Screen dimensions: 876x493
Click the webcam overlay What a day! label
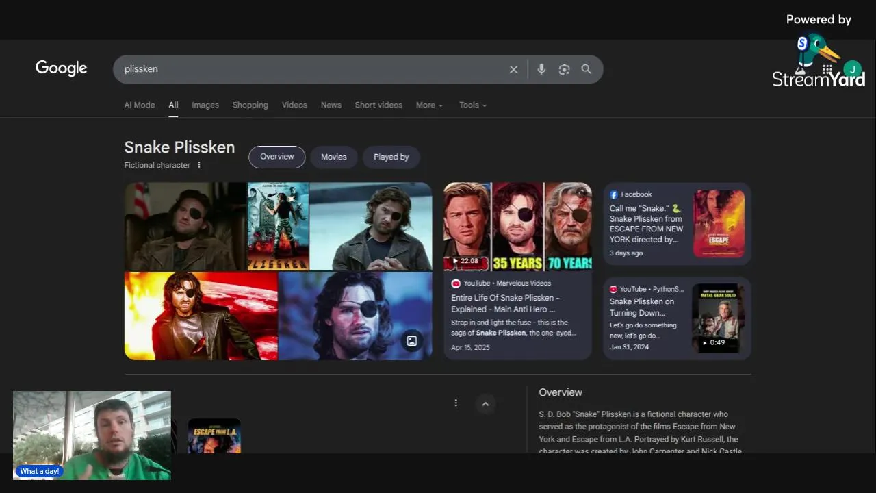[40, 471]
